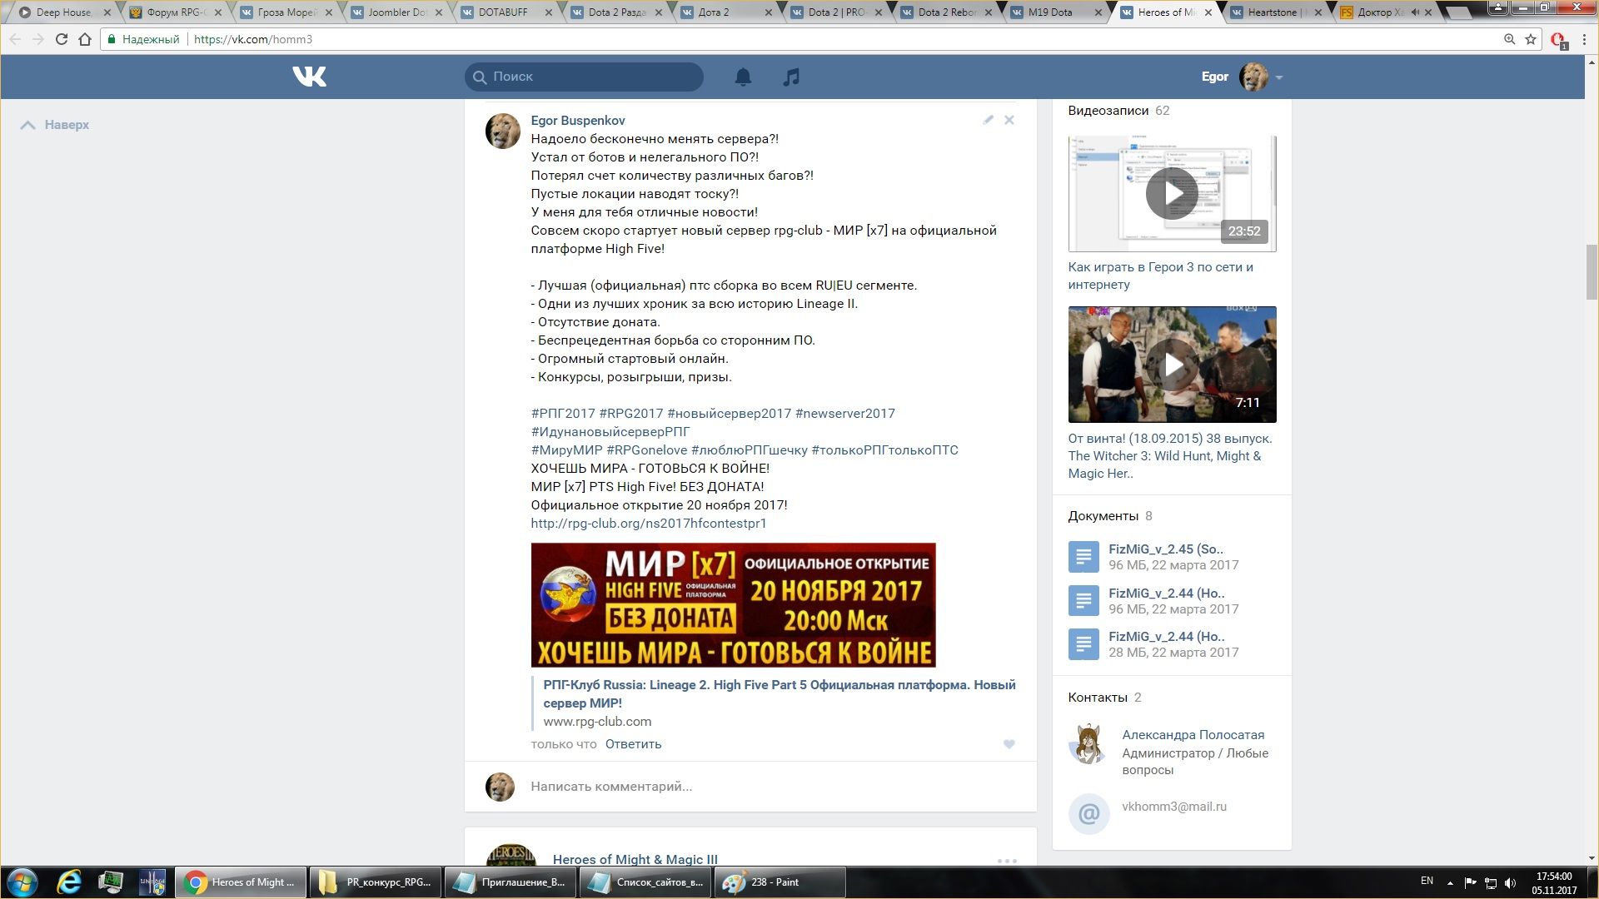Like the comment with the heart icon
The image size is (1599, 899).
coord(1009,744)
